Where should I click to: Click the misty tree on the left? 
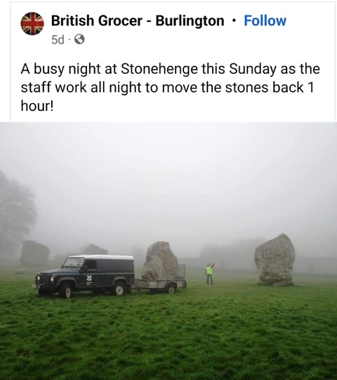(x=15, y=214)
